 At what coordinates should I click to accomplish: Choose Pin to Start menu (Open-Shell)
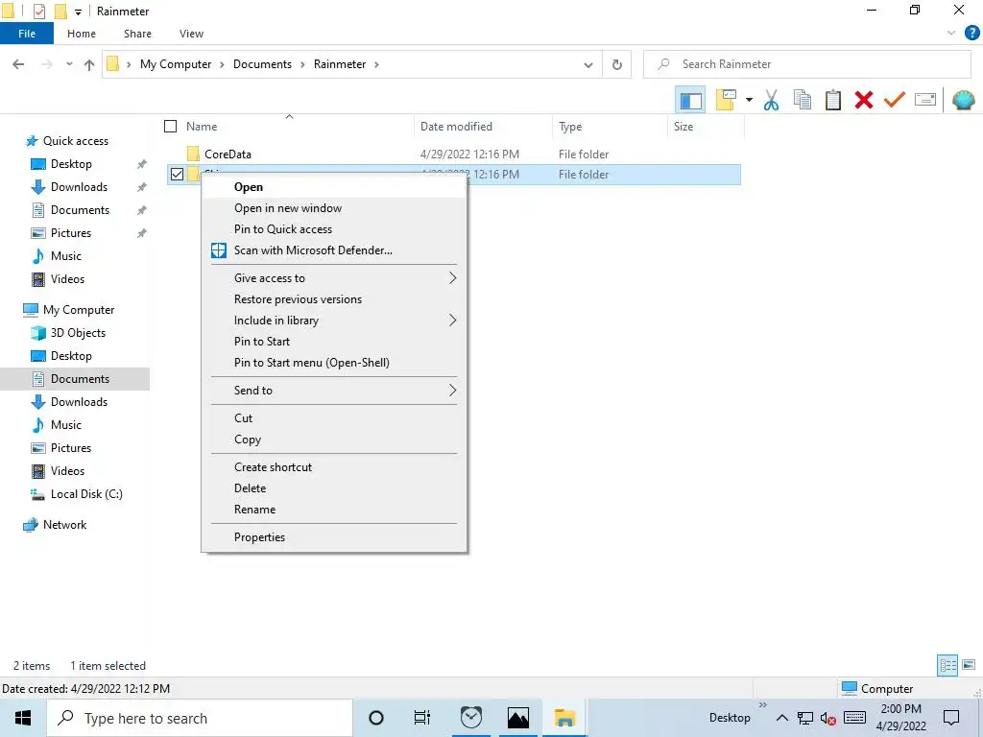coord(334,362)
